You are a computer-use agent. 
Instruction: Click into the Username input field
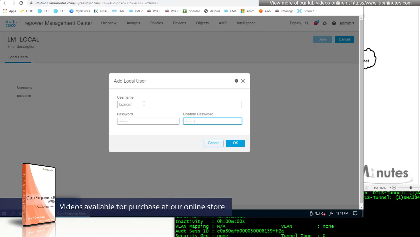179,104
